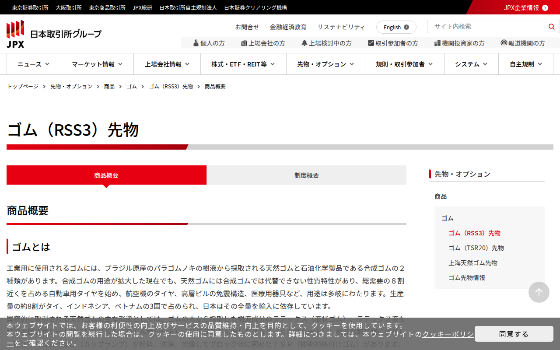Switch to the 制度概要 tab
Screen dimensions: 560x350
click(307, 175)
